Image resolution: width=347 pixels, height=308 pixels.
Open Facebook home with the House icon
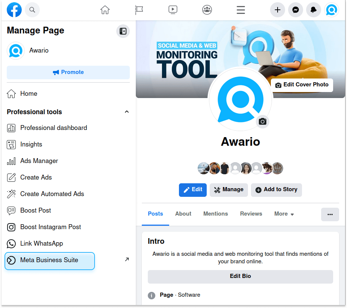pyautogui.click(x=105, y=10)
